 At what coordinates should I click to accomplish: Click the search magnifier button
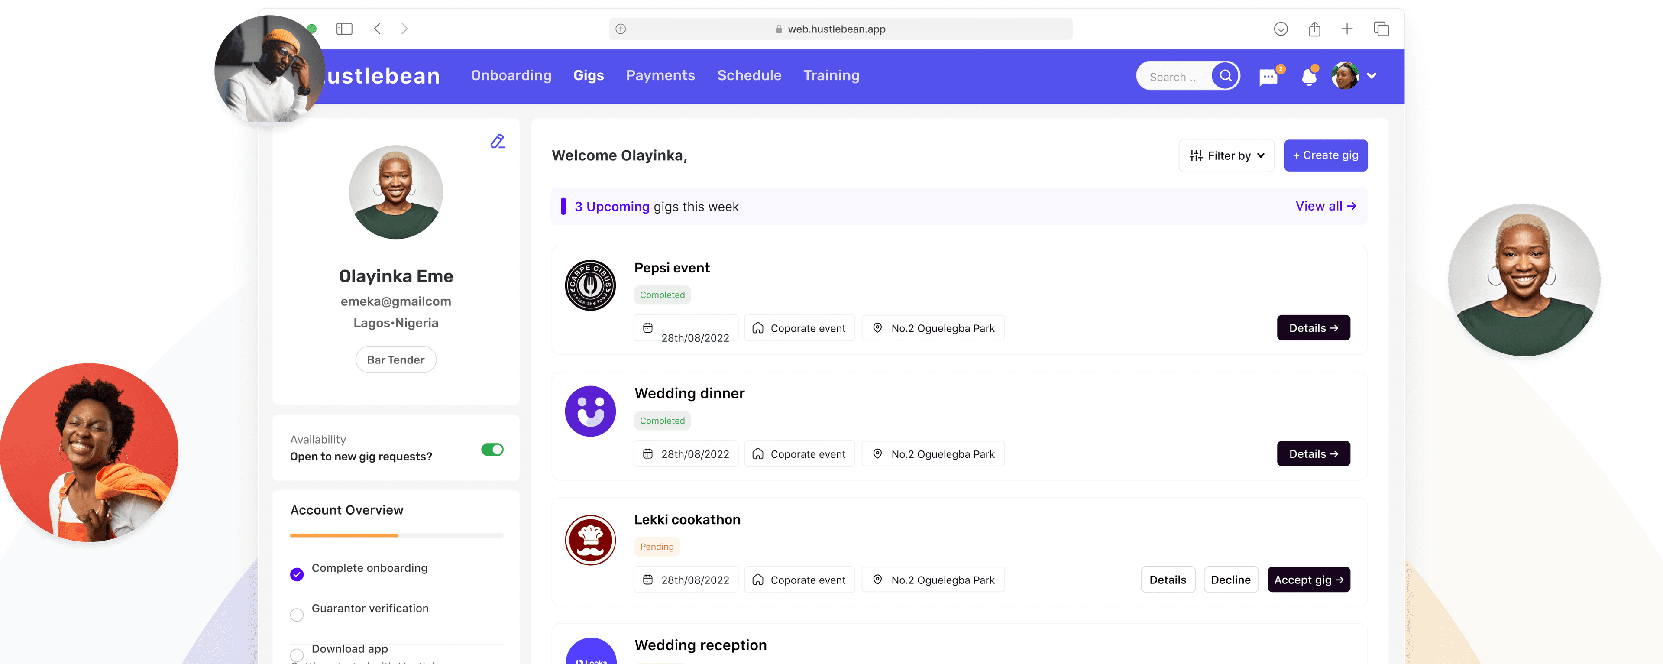pyautogui.click(x=1225, y=75)
